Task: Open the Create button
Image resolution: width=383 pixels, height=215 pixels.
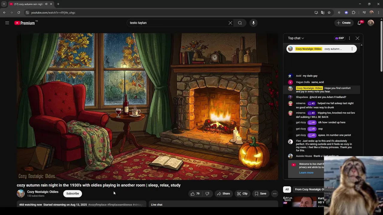Action: pyautogui.click(x=344, y=23)
